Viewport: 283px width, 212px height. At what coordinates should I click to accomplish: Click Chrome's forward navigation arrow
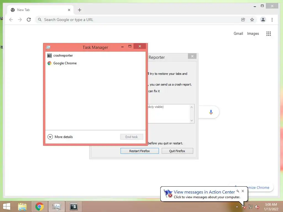[x=20, y=20]
